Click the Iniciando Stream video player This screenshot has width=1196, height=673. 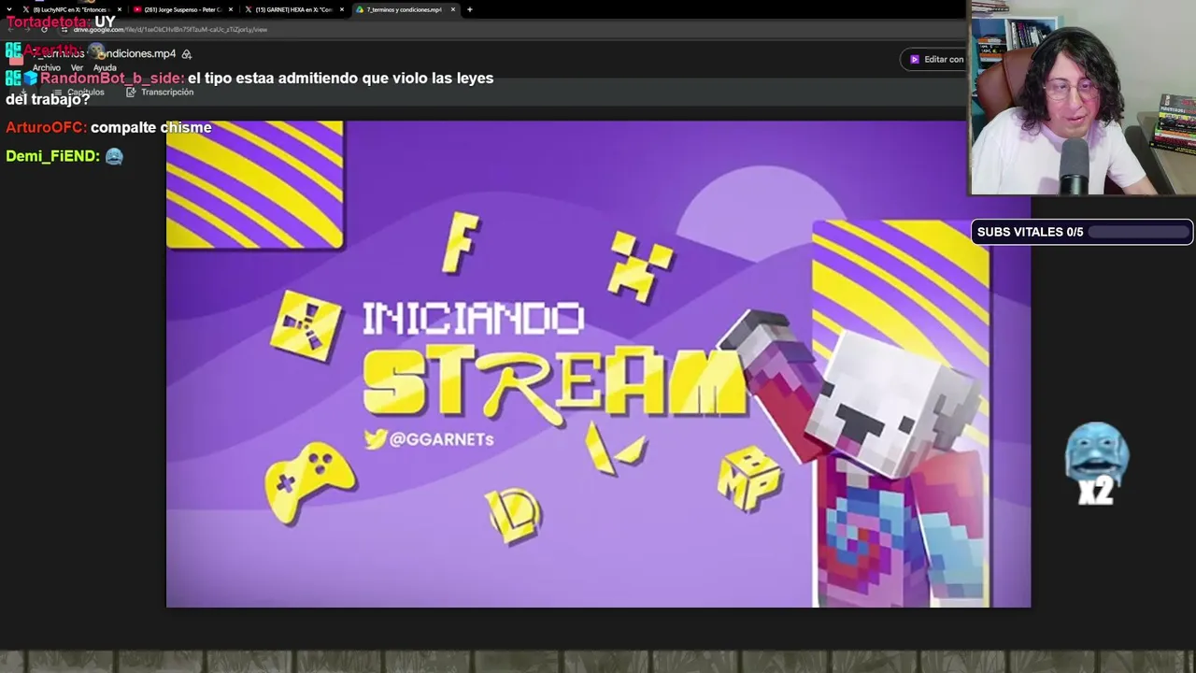click(598, 364)
